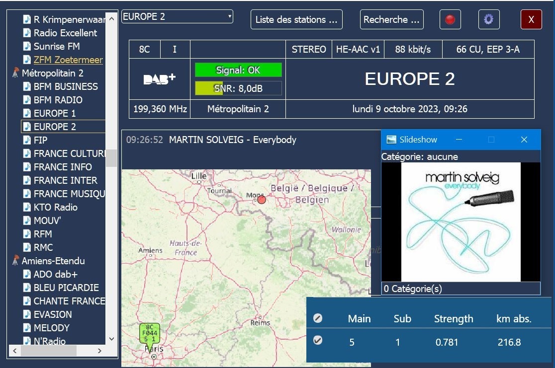This screenshot has height=368, width=555.
Task: Select the CHANTE FRANCE station
Action: pos(70,301)
